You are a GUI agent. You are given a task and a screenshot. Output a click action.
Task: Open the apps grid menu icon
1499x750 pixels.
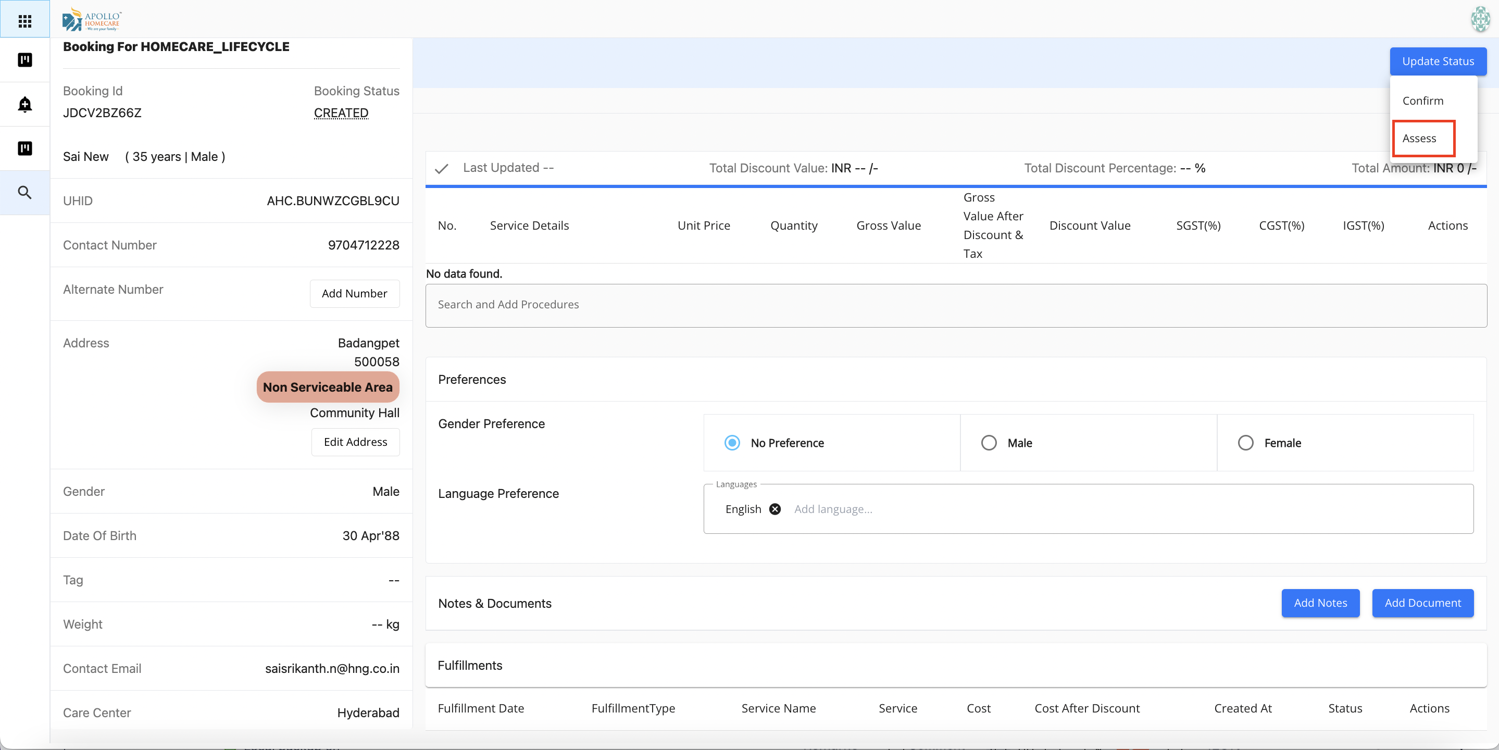[24, 21]
